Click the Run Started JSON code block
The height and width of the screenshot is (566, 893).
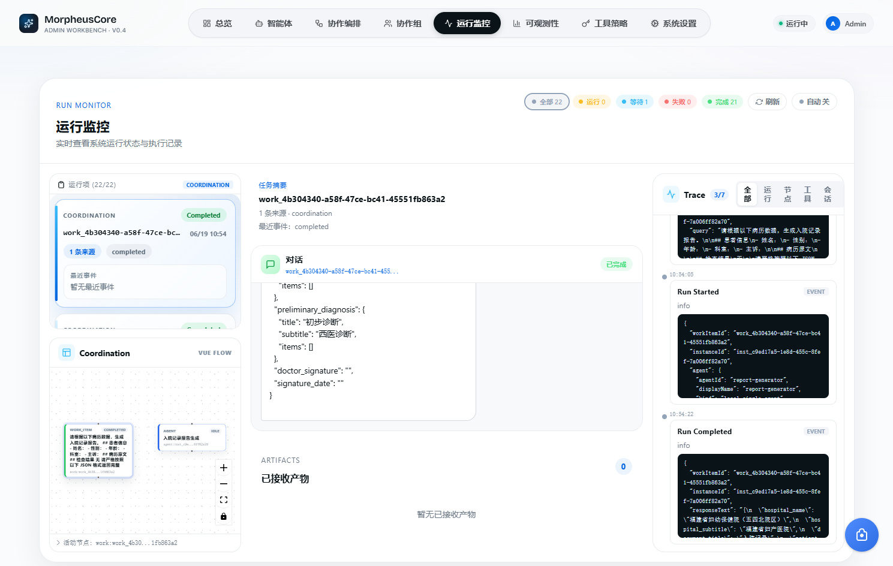(x=753, y=356)
